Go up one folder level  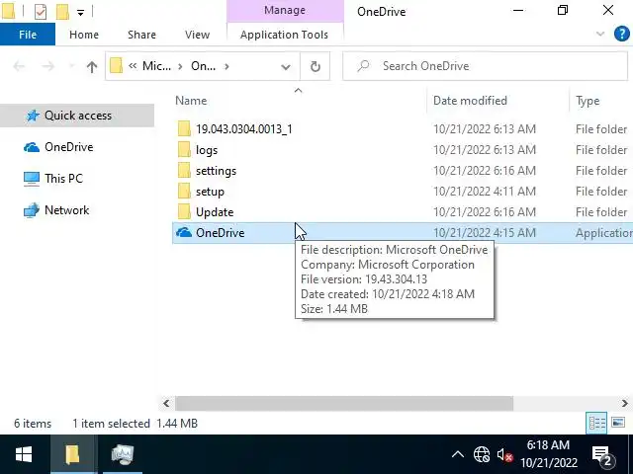92,66
